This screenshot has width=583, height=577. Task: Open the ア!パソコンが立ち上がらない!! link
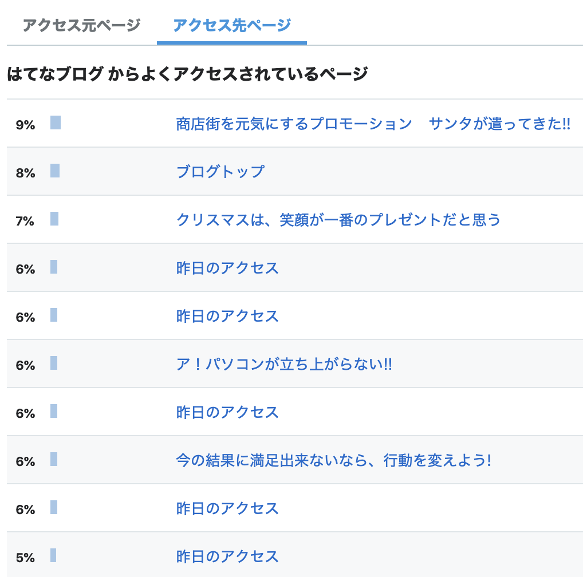point(284,364)
